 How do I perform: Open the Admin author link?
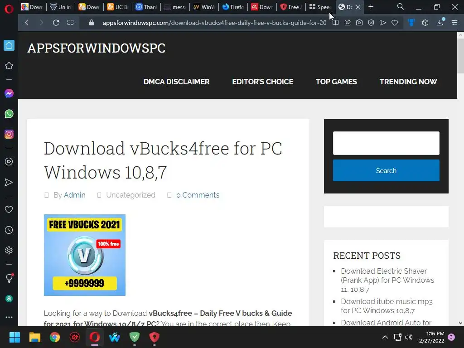[x=75, y=195]
